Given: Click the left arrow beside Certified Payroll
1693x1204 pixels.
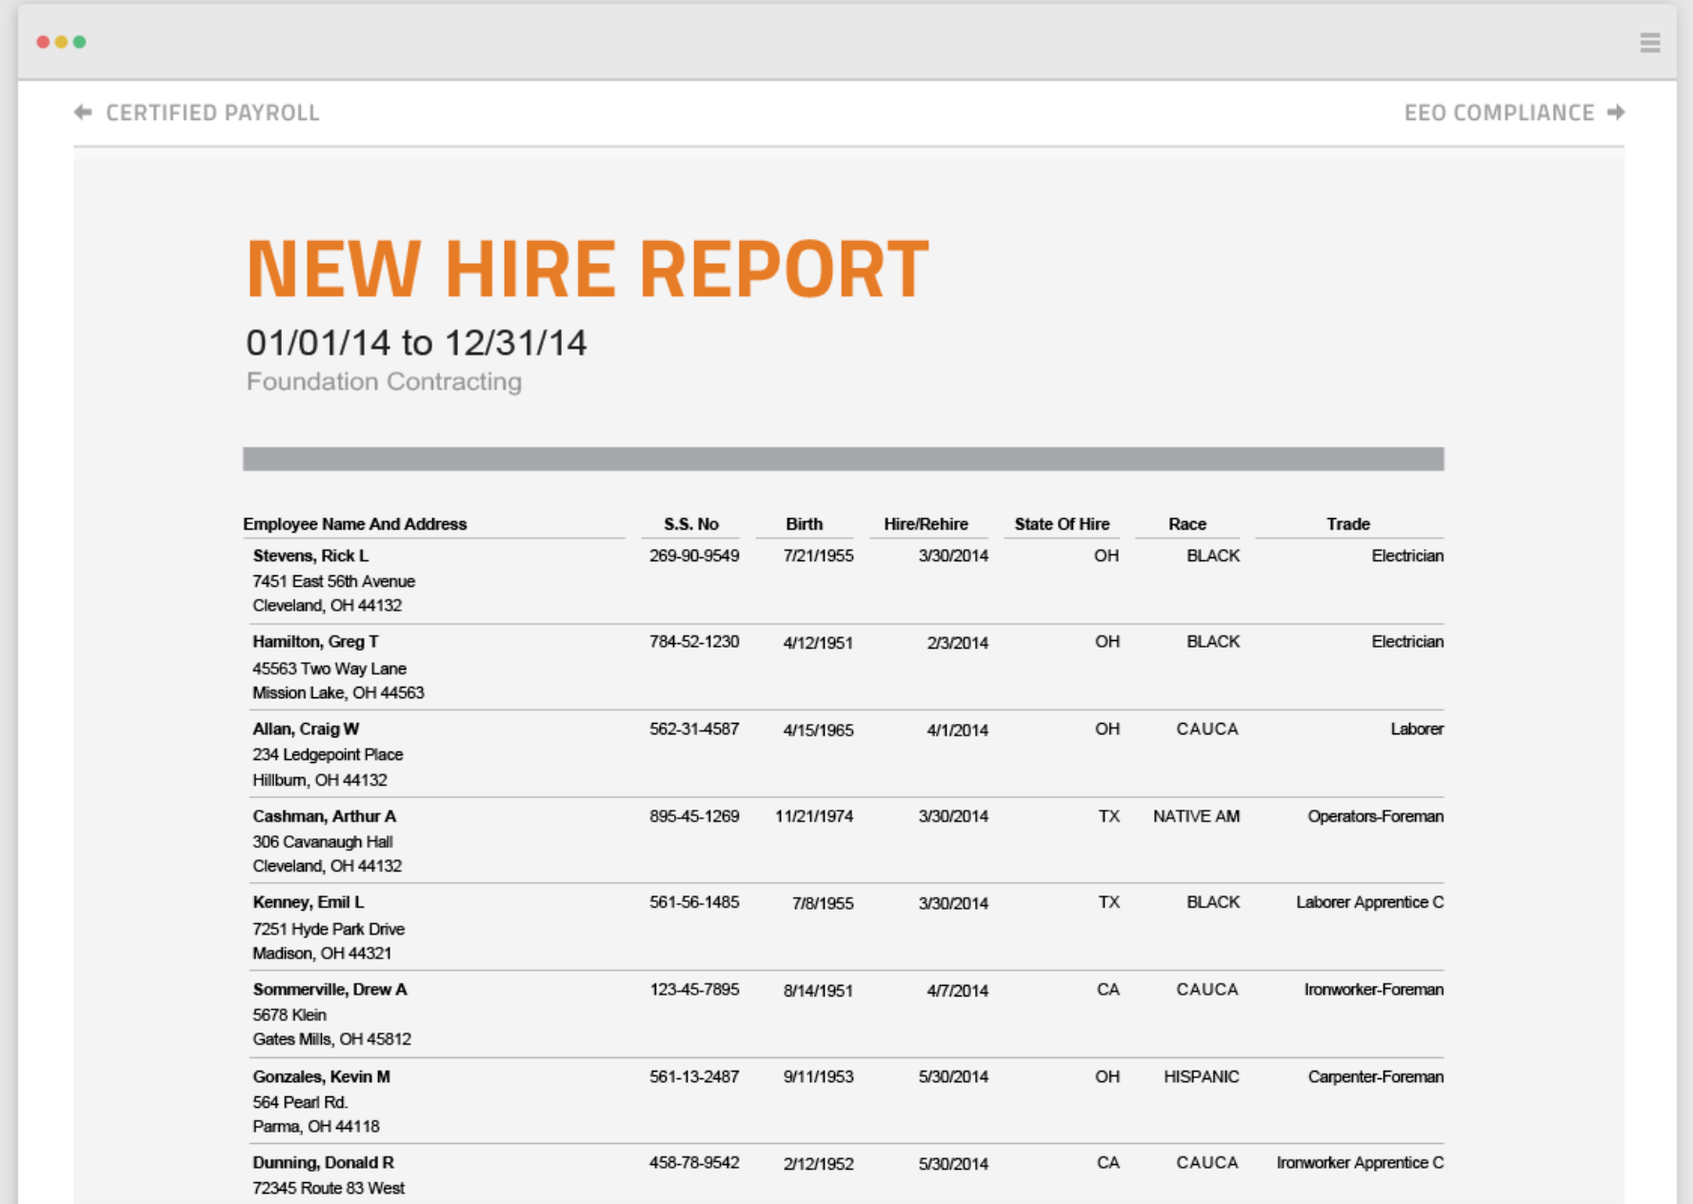Looking at the screenshot, I should (x=83, y=112).
